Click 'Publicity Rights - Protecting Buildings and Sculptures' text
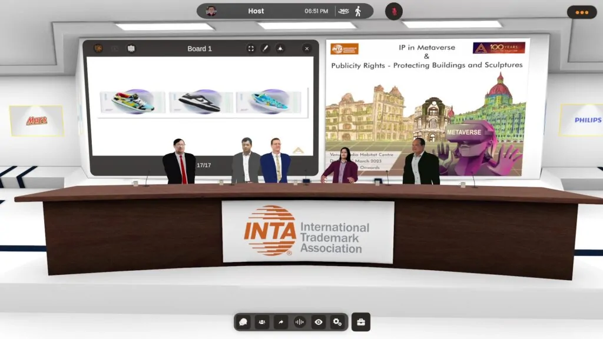 [427, 65]
